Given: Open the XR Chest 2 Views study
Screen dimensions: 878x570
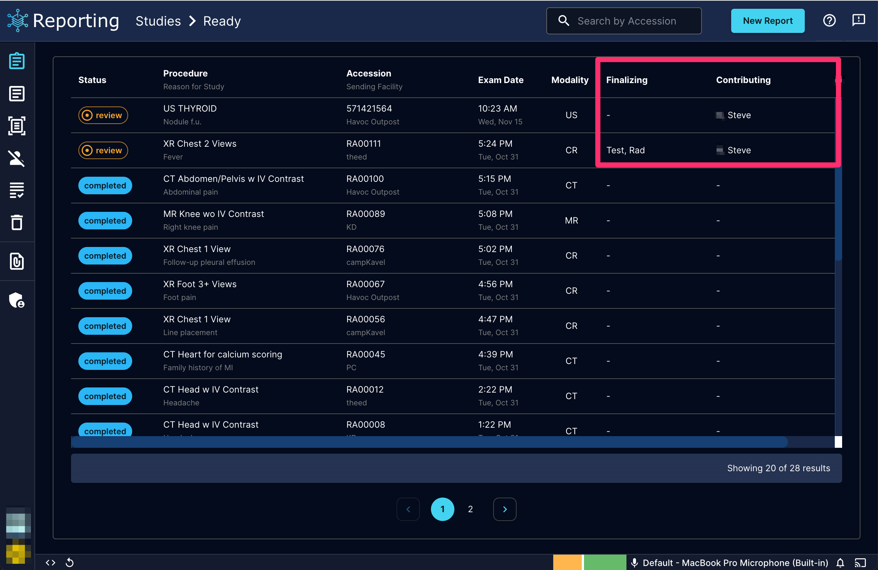Looking at the screenshot, I should click(200, 144).
